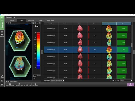Click the strawberry image in the Brix 9.4 row
Image resolution: width=135 pixels, height=101 pixels.
pos(80,29)
